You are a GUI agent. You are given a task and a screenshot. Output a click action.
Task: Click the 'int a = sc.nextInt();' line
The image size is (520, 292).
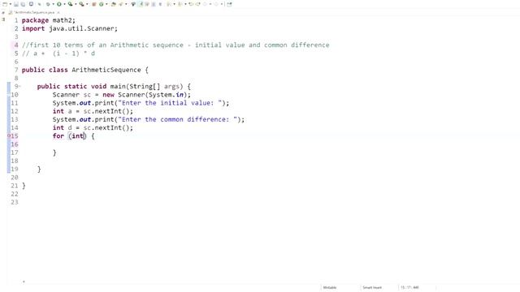tap(93, 111)
